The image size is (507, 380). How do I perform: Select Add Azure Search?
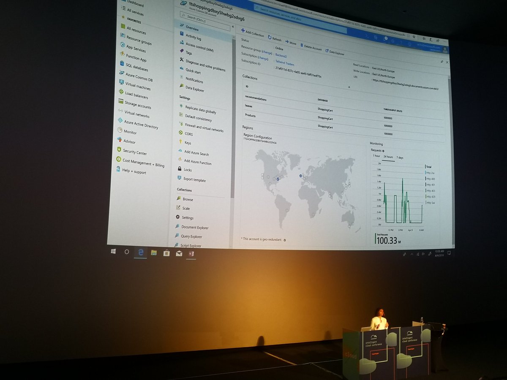(x=196, y=153)
